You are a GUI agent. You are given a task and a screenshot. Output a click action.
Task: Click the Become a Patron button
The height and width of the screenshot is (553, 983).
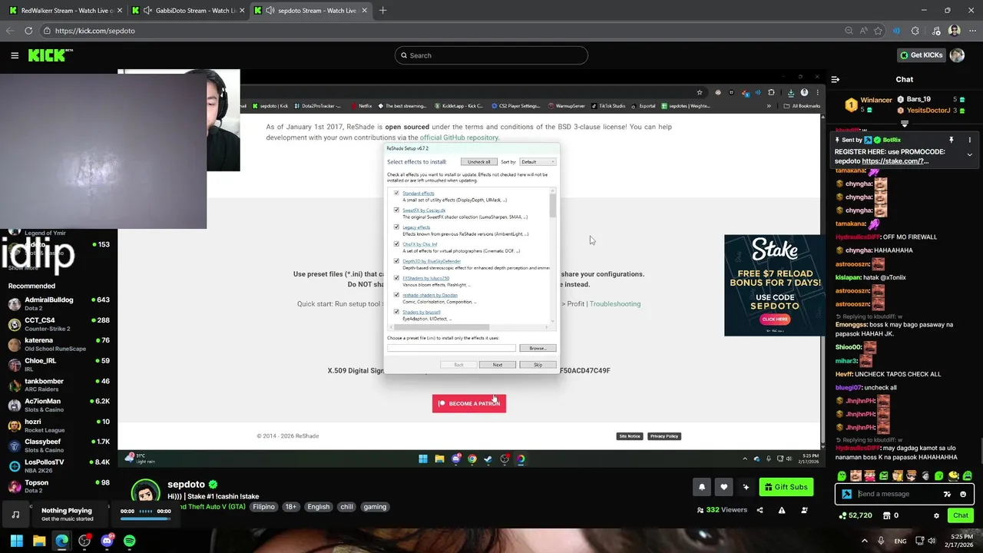pos(469,403)
